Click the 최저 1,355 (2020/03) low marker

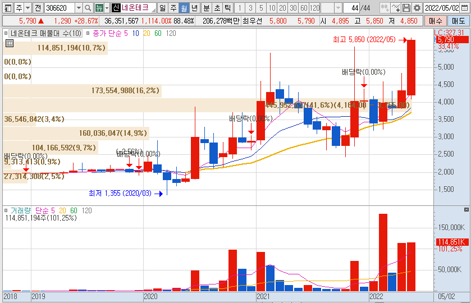tap(120, 194)
